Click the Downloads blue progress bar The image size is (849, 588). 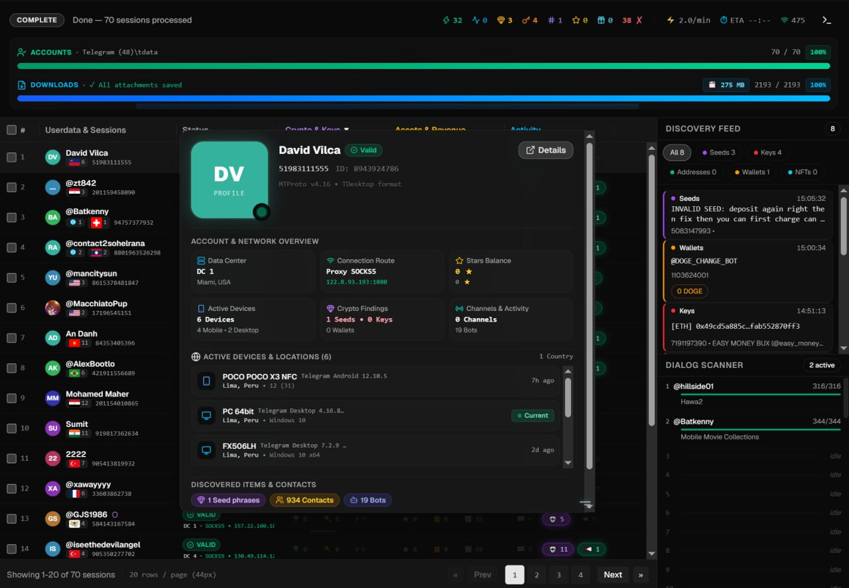[423, 98]
